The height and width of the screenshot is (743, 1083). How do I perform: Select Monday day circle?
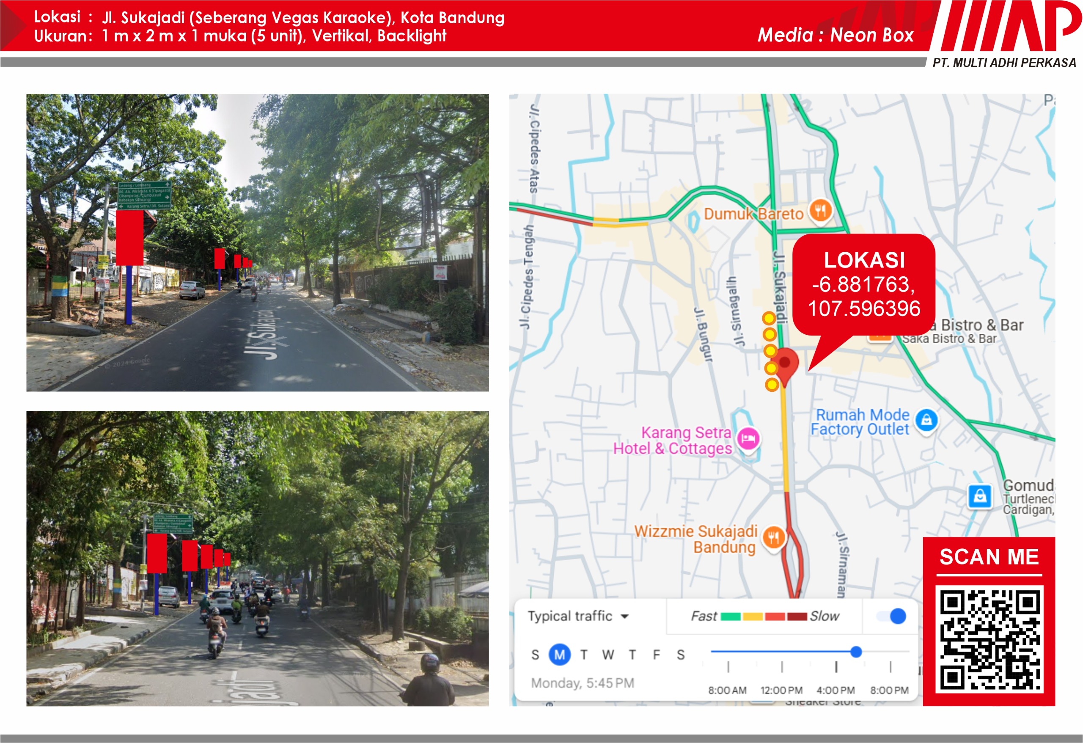point(559,655)
